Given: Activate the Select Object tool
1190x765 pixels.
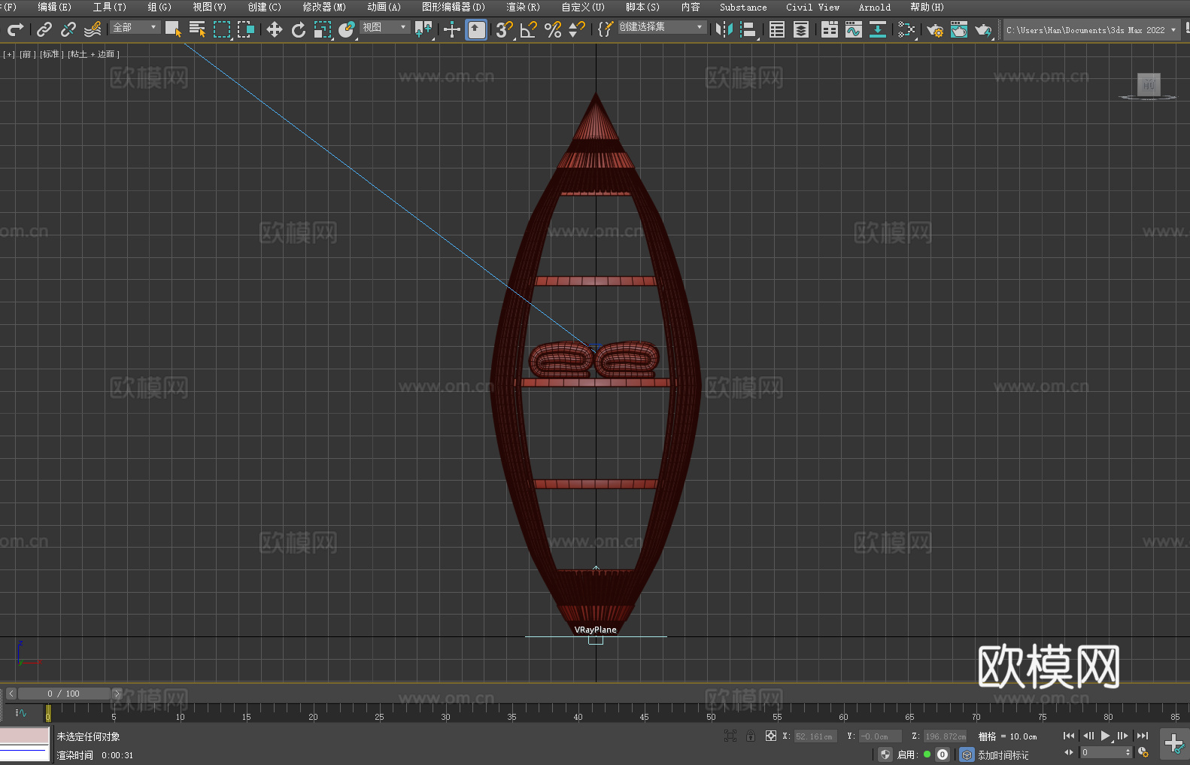Looking at the screenshot, I should (173, 29).
